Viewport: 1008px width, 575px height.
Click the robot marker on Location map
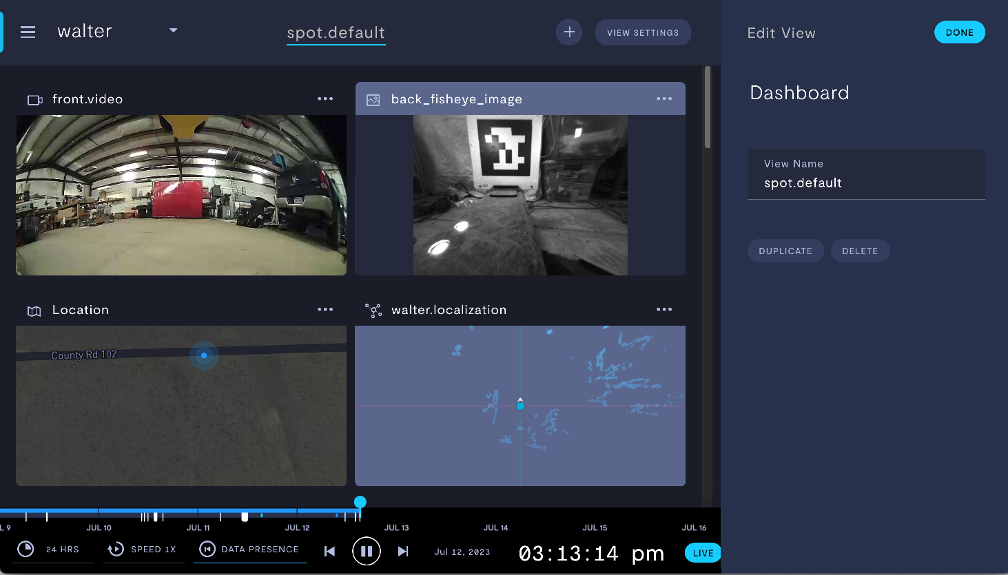click(204, 355)
